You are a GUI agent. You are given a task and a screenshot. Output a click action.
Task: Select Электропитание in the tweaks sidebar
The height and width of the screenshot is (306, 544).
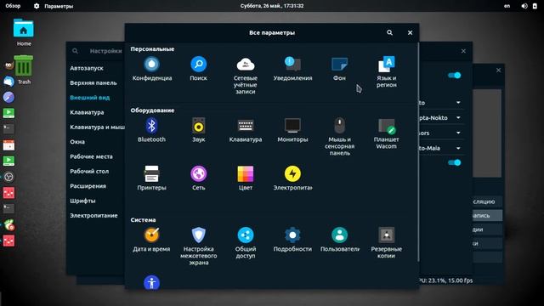[95, 215]
